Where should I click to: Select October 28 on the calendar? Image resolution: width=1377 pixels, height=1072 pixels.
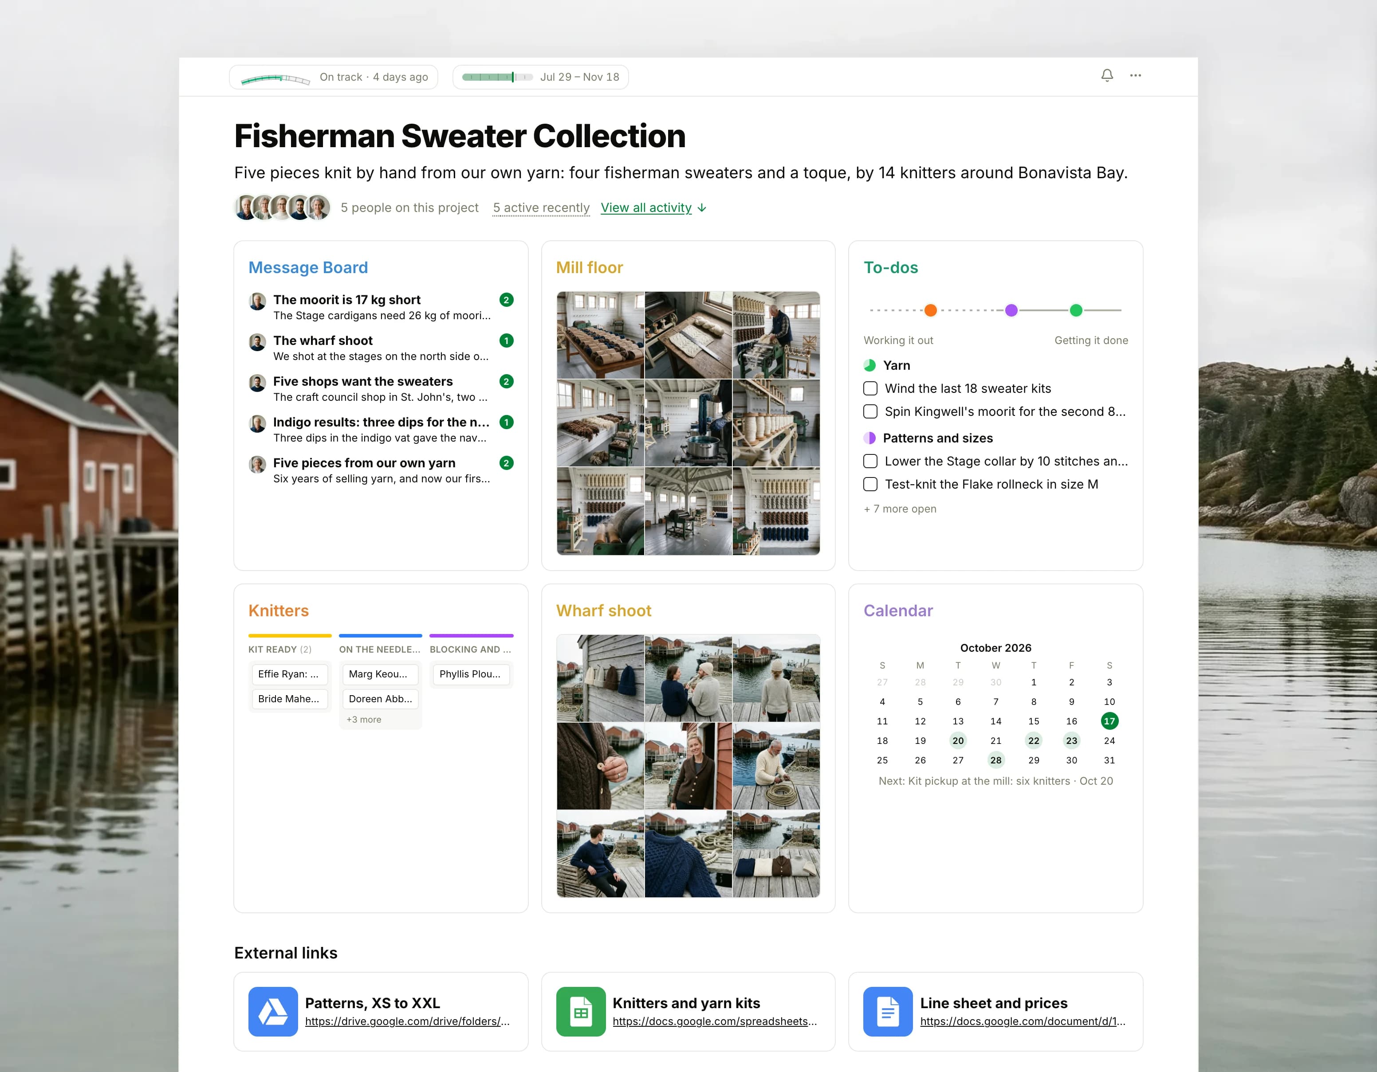pyautogui.click(x=995, y=760)
